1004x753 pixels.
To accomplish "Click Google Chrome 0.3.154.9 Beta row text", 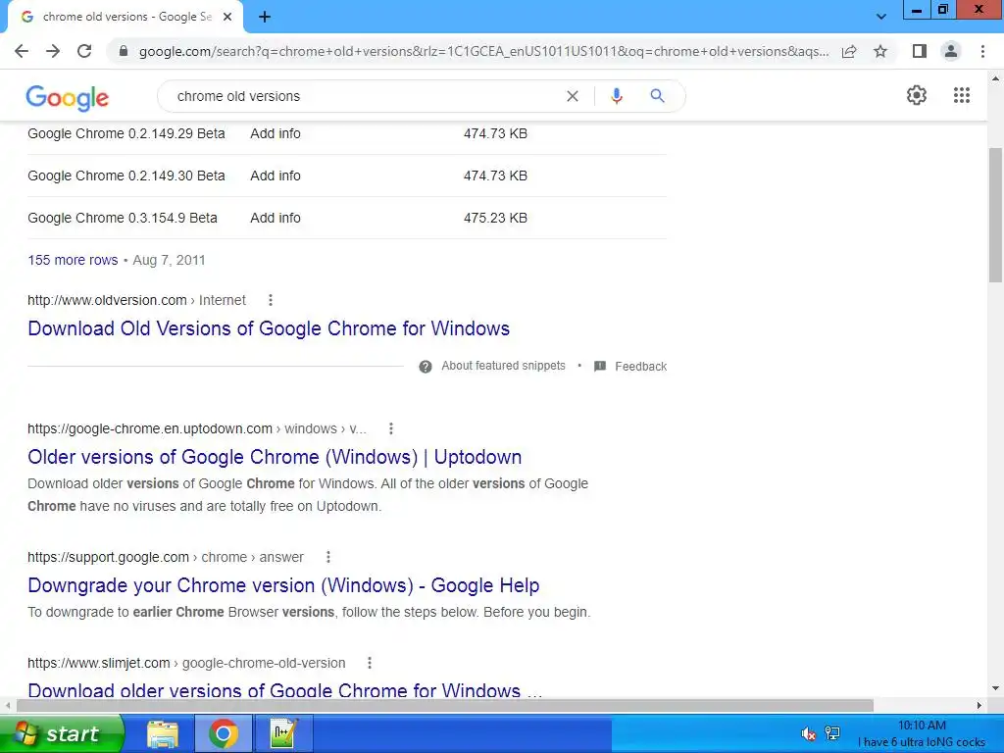I will [123, 218].
